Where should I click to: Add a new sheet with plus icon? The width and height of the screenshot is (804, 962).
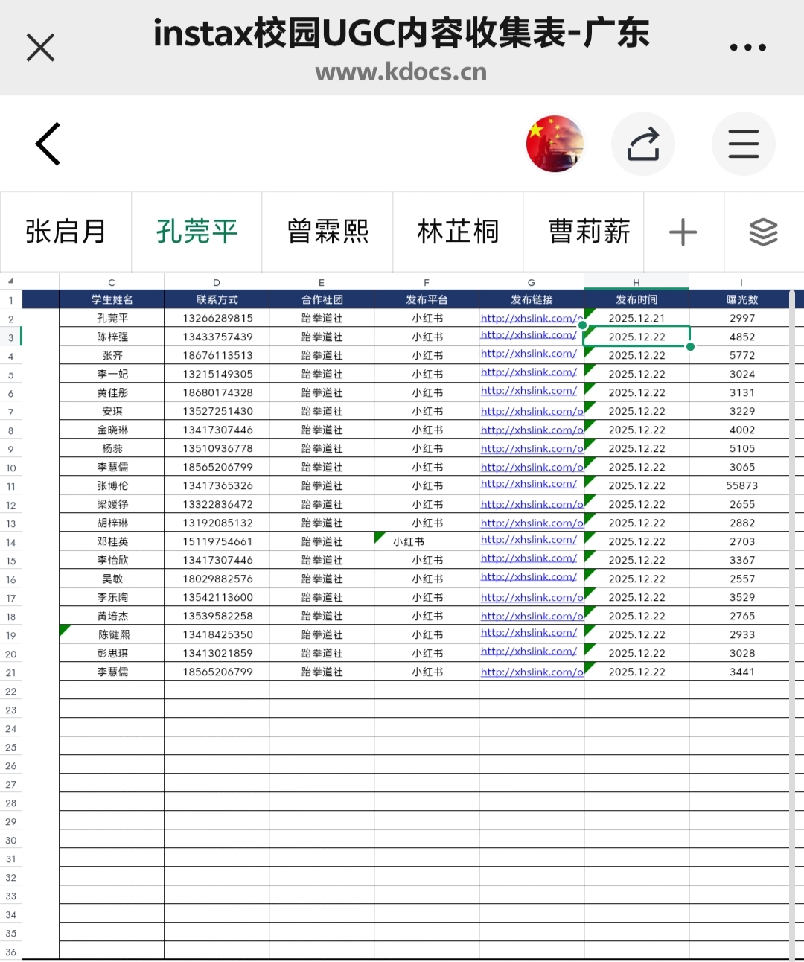click(x=683, y=232)
